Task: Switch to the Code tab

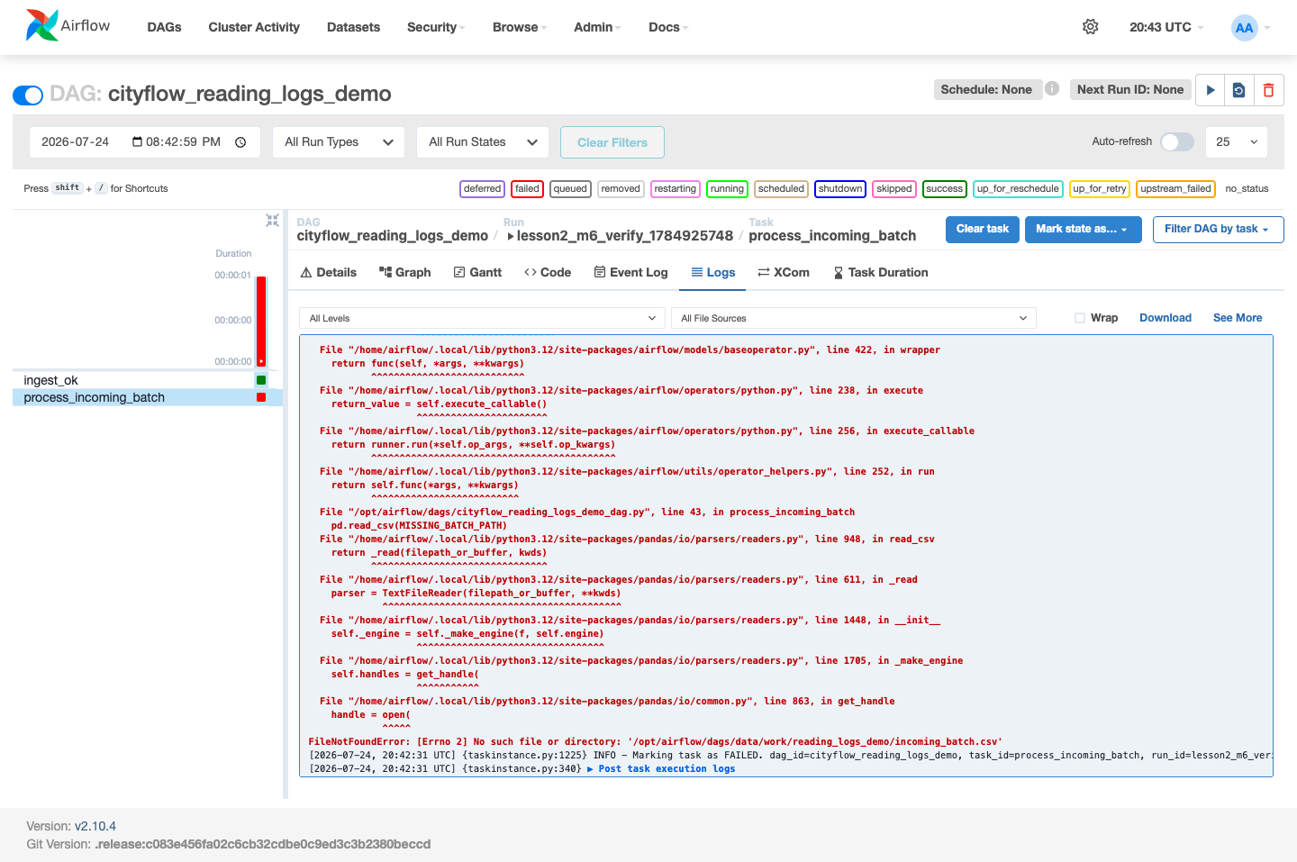Action: 548,272
